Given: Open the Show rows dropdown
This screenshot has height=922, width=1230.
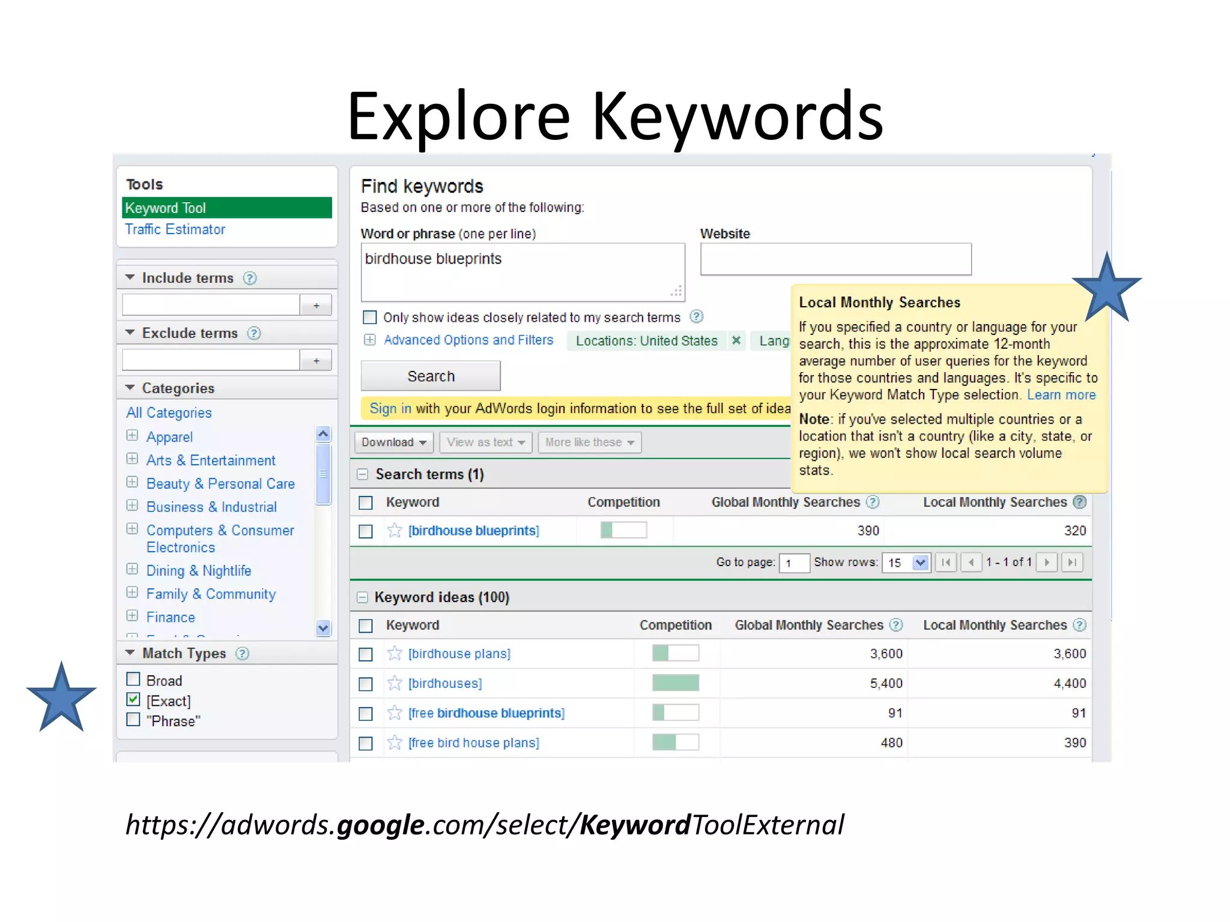Looking at the screenshot, I should click(907, 562).
